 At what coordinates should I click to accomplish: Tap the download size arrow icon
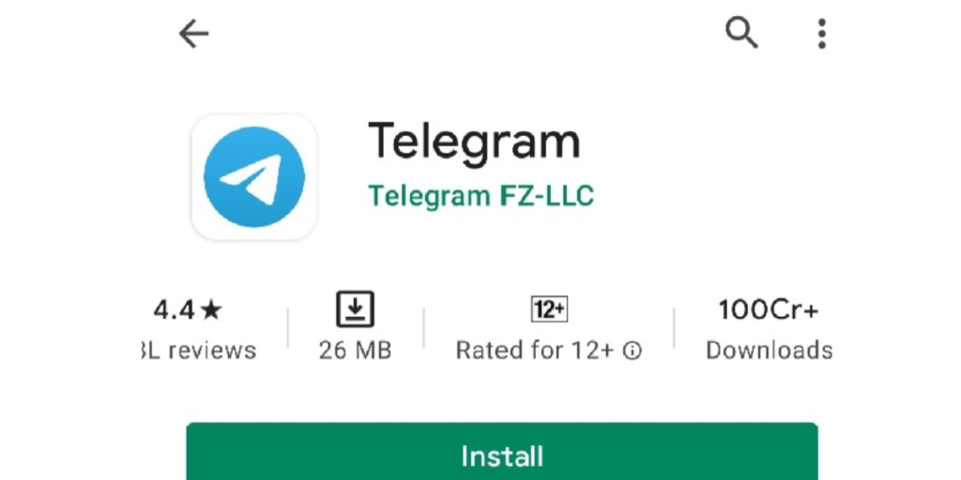click(x=356, y=309)
